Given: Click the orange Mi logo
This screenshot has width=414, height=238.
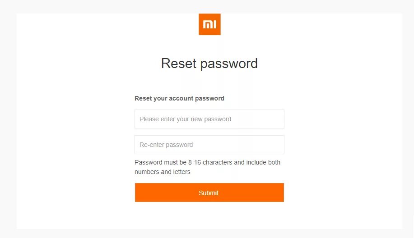Looking at the screenshot, I should pos(209,24).
